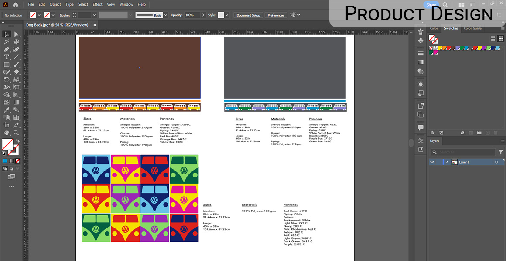Open the Effect menu
Image resolution: width=506 pixels, height=261 pixels.
pyautogui.click(x=97, y=4)
